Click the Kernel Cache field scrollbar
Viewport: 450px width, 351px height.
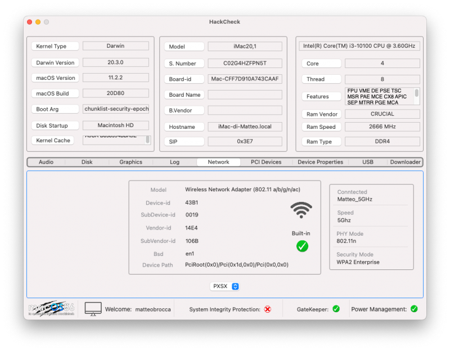click(x=148, y=139)
